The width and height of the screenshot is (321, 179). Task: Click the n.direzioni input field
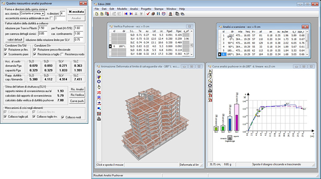pos(63,13)
